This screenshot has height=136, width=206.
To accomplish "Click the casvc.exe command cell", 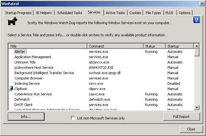I will point(97,94).
